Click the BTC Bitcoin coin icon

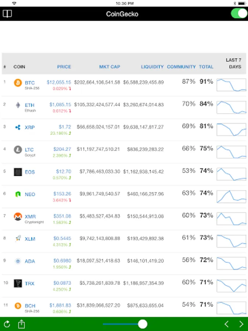tap(18, 83)
